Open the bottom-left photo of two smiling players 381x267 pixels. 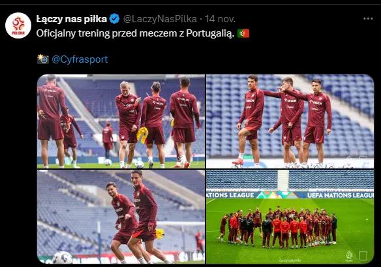(x=121, y=217)
